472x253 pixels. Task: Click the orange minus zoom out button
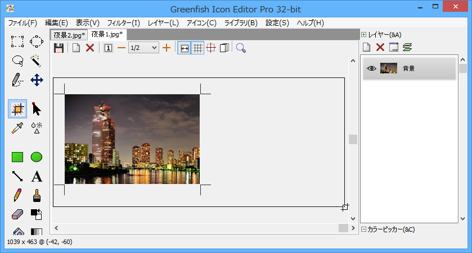tap(121, 48)
